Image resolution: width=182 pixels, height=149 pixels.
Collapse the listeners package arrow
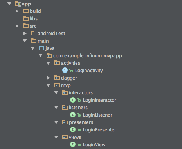(56, 108)
